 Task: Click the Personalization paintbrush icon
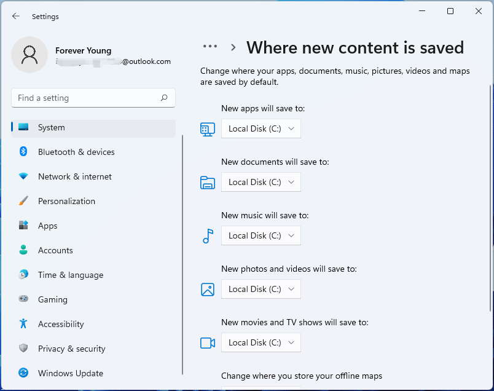pyautogui.click(x=23, y=201)
